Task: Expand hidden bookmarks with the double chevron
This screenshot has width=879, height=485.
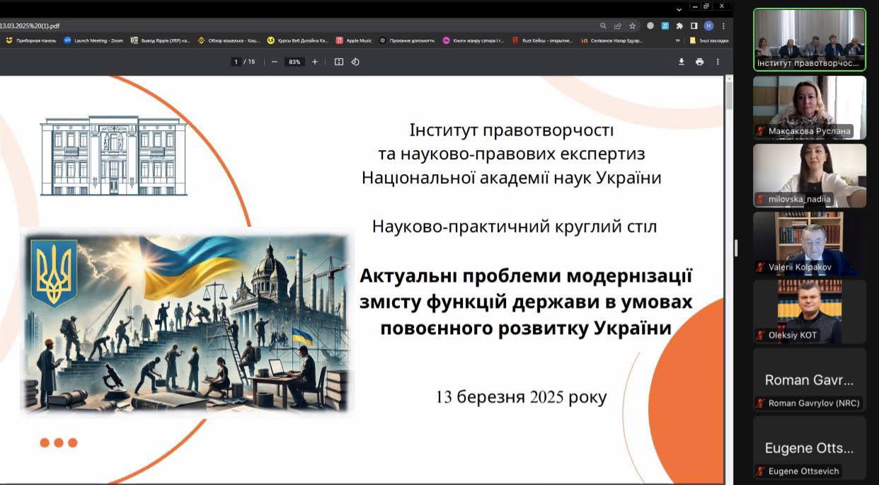Action: click(677, 40)
